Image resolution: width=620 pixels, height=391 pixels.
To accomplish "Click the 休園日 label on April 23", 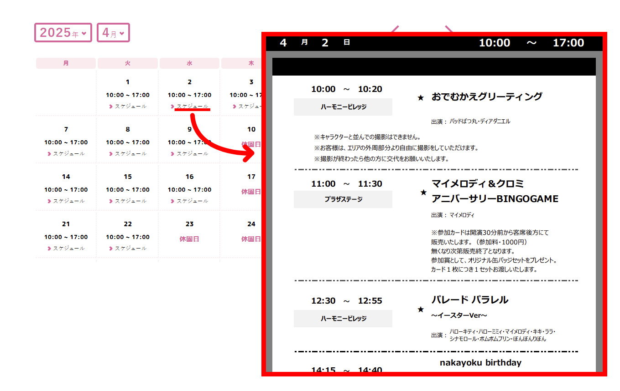I will 189,239.
